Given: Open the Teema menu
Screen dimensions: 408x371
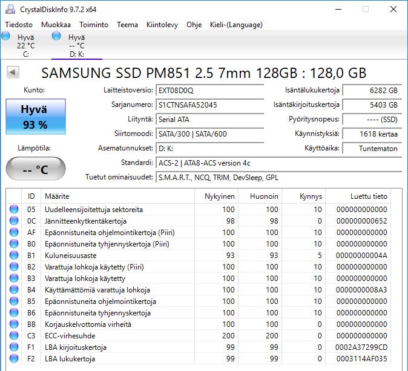Looking at the screenshot, I should 127,25.
